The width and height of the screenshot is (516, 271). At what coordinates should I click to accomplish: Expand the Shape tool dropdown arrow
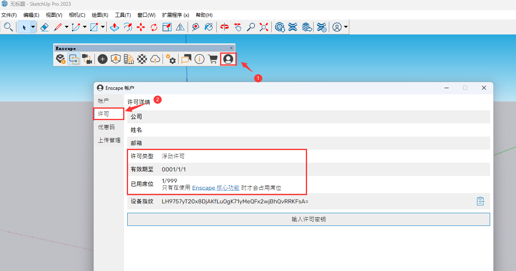[103, 27]
